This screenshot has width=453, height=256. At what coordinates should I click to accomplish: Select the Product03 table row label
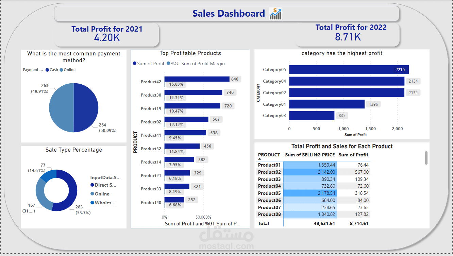(269, 179)
